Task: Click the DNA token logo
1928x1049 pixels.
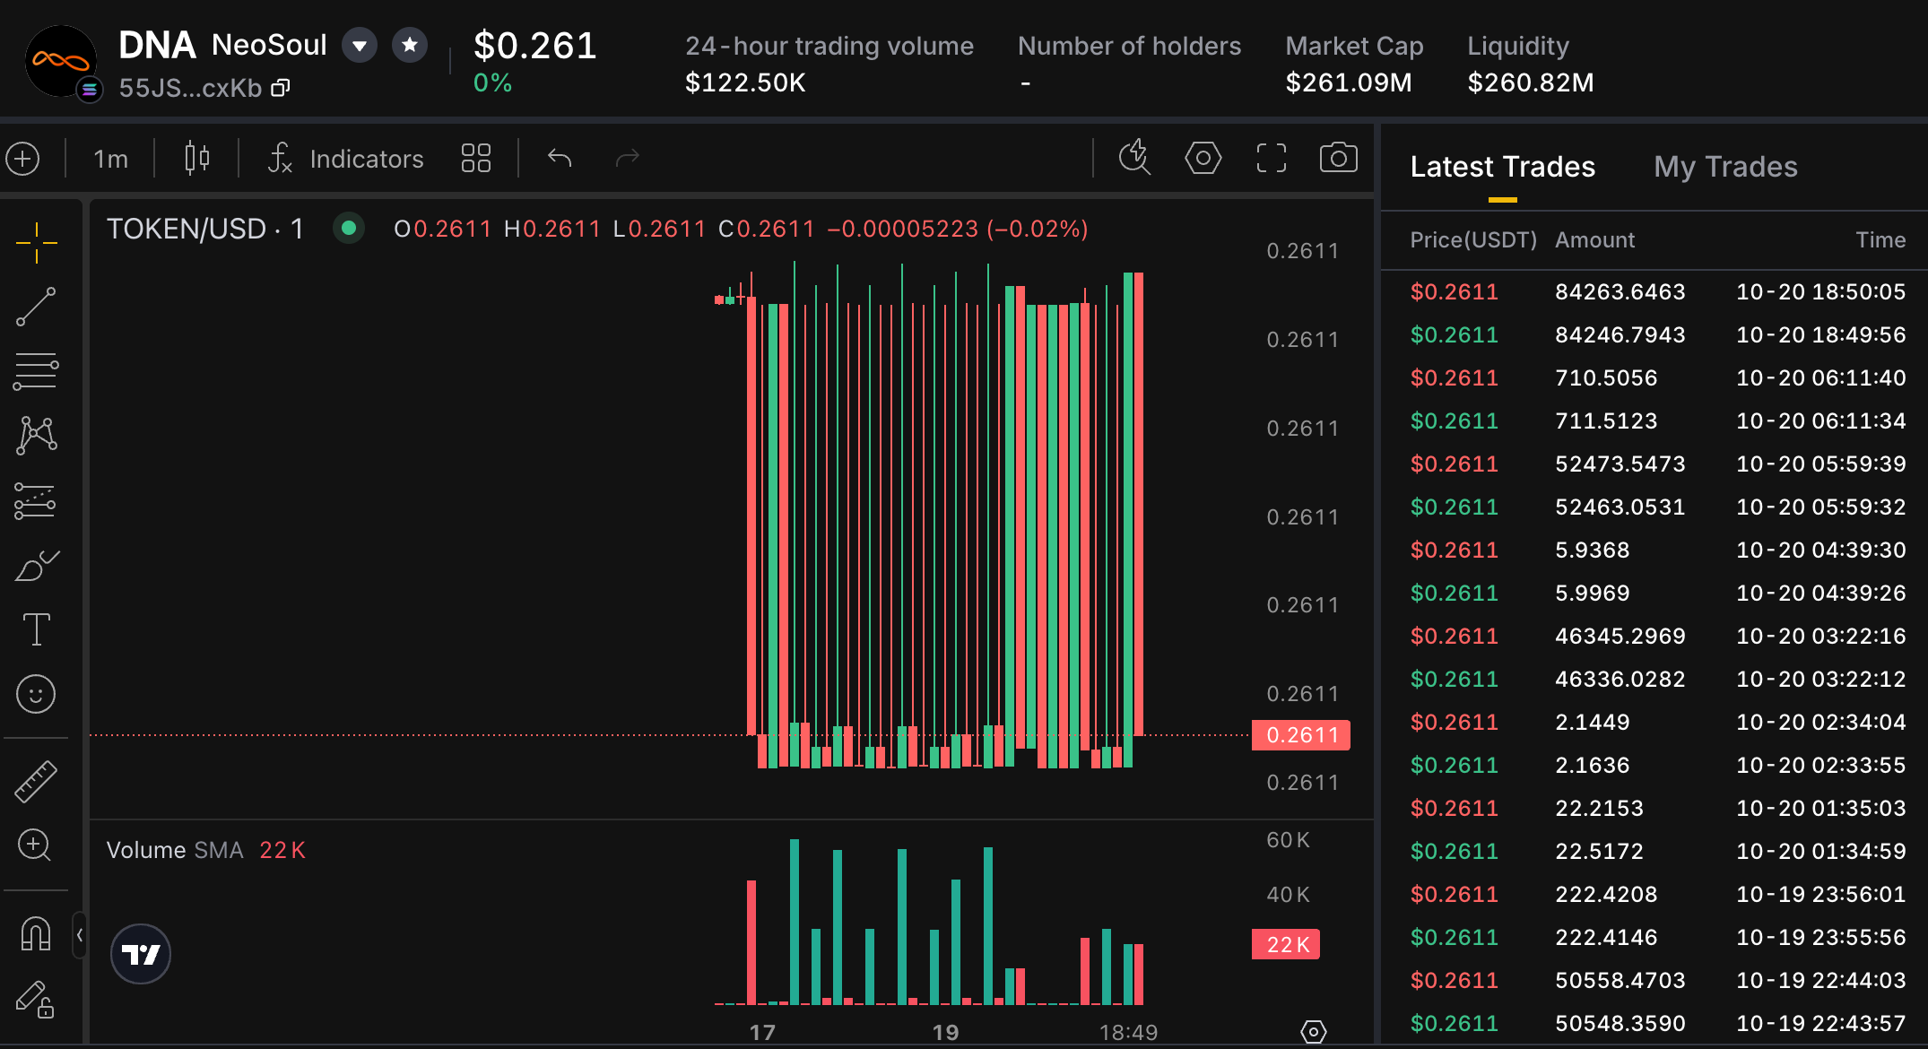Action: [x=61, y=61]
